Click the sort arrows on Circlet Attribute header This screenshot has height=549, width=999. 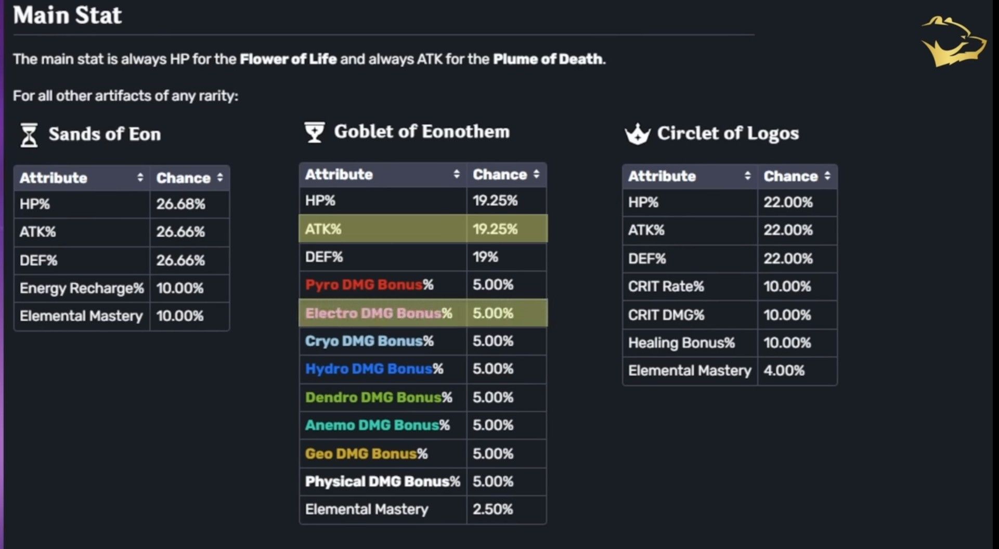coord(748,176)
